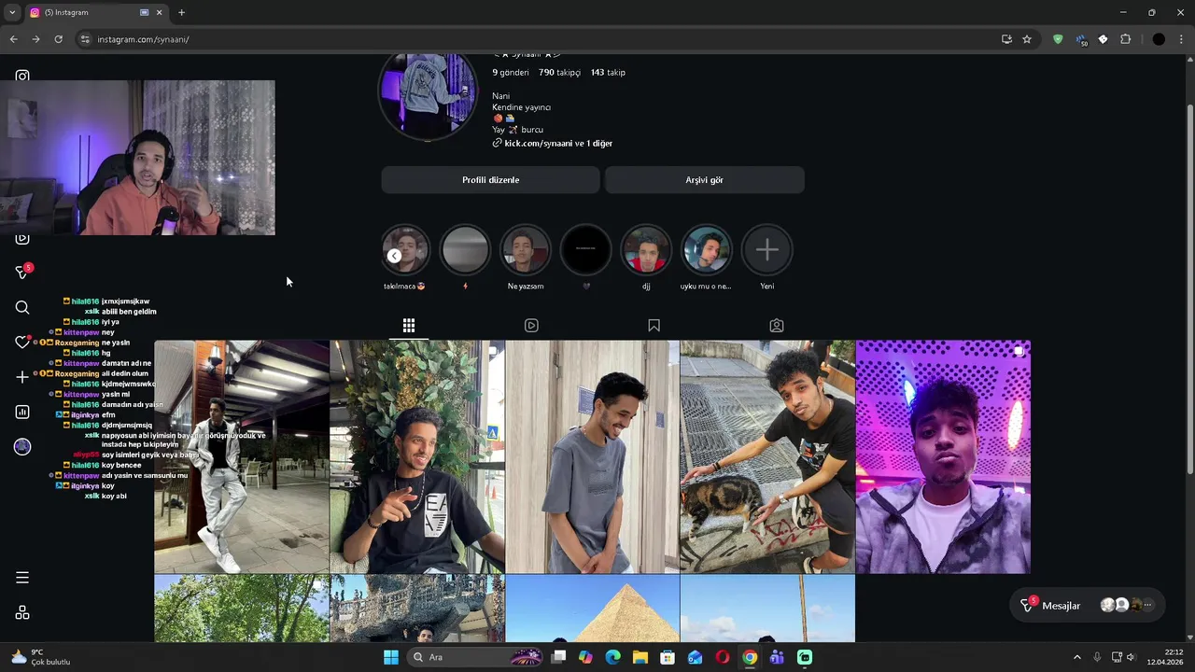This screenshot has height=672, width=1195.
Task: Expand the tab search dropdown arrow
Action: coord(12,12)
